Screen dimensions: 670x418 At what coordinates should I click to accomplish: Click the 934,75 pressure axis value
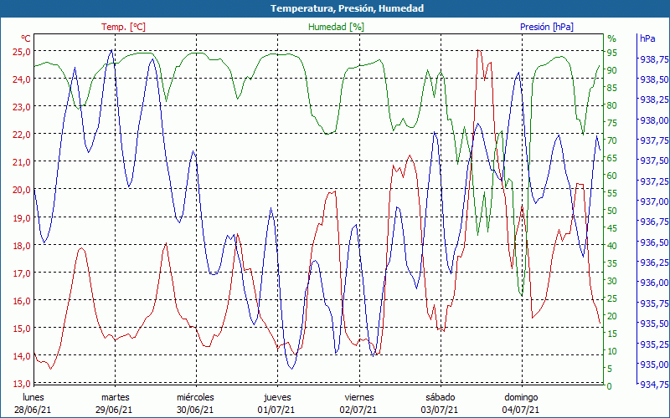(654, 385)
